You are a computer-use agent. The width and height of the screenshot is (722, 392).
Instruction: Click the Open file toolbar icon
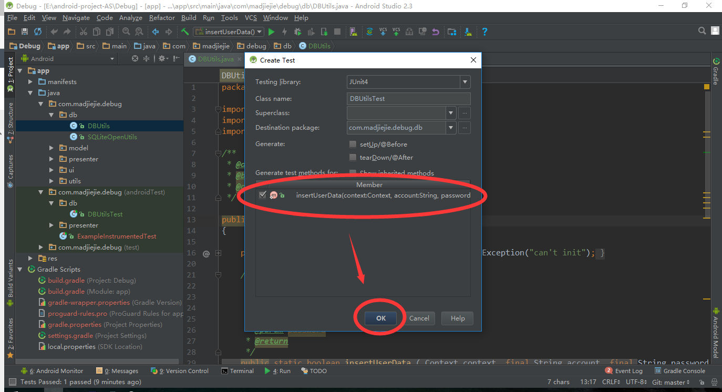(x=12, y=32)
